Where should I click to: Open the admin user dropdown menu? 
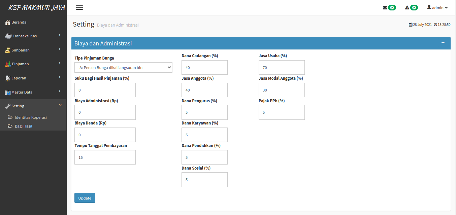pos(437,8)
